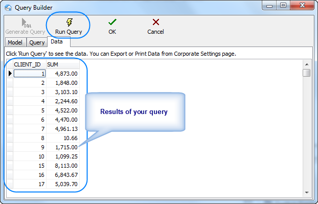Viewport: 318px width, 204px height.
Task: Select the Data tab
Action: (x=59, y=42)
